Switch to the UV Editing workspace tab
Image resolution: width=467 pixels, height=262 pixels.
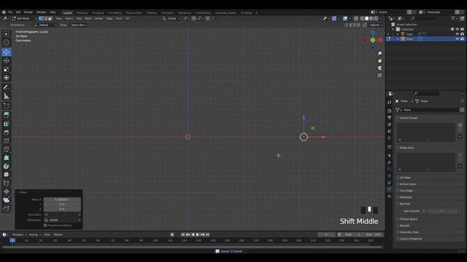(x=115, y=13)
